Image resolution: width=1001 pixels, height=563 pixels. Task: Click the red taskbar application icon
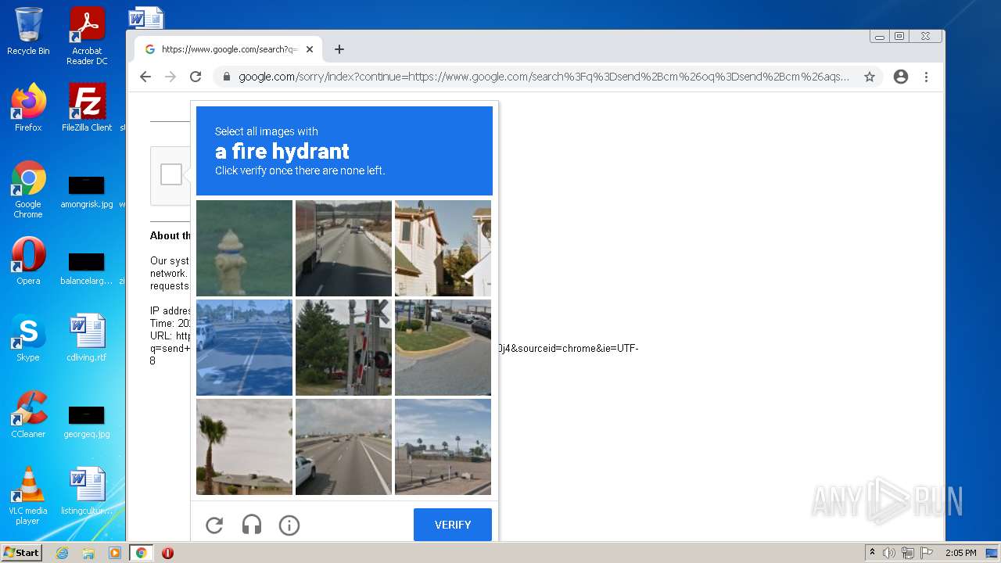point(167,553)
